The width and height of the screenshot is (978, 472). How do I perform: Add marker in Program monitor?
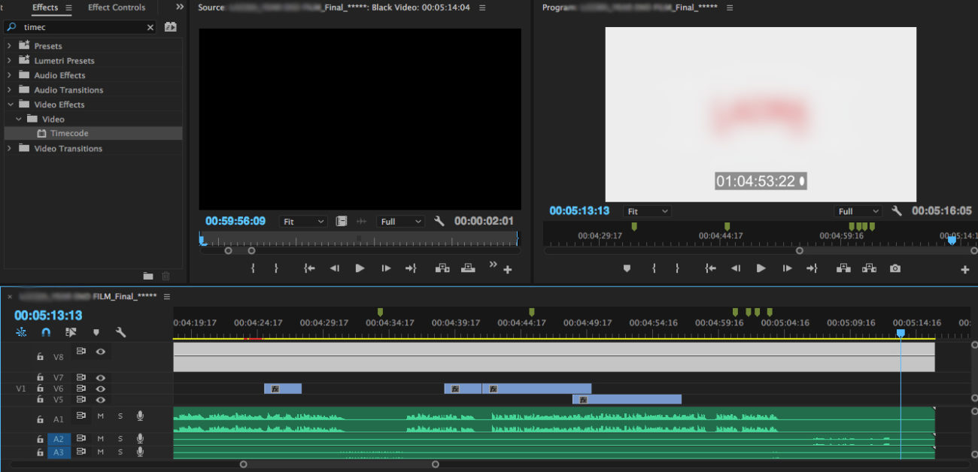627,268
